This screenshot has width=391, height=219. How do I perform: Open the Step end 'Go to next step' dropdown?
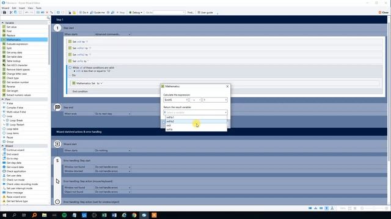click(112, 114)
